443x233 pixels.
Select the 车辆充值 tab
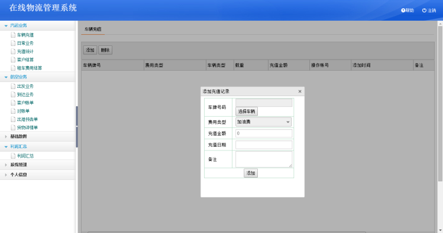click(93, 29)
